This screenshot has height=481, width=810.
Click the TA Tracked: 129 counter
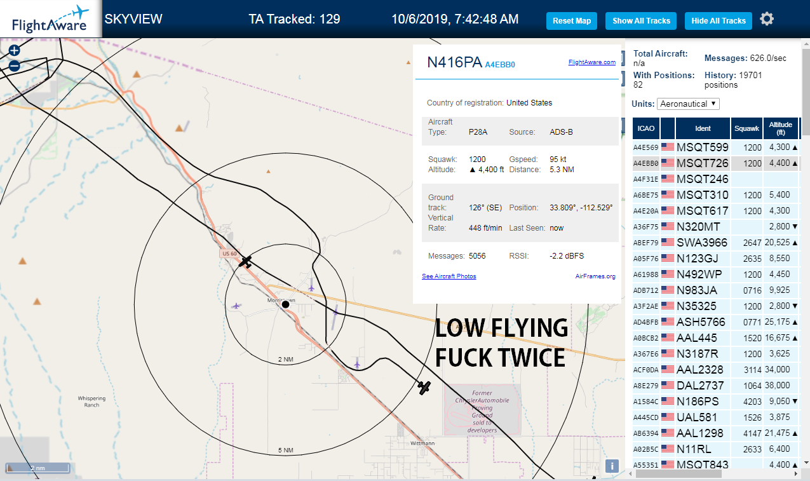[x=294, y=19]
